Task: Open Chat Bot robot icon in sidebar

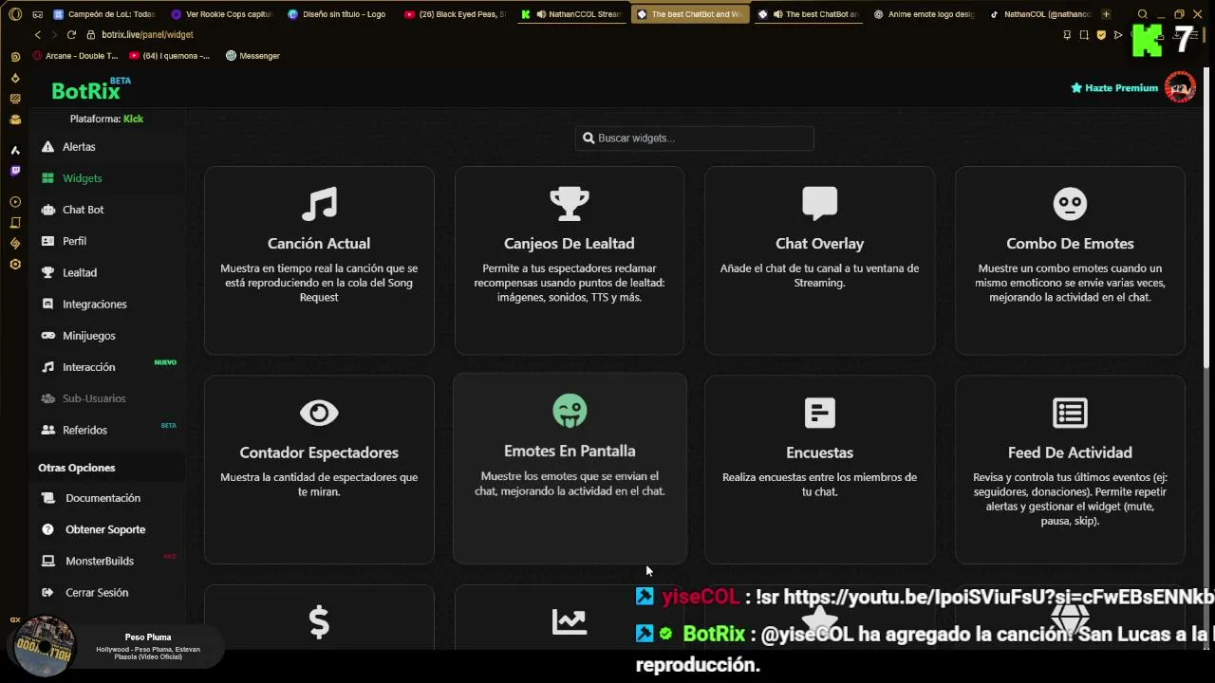Action: (x=47, y=210)
